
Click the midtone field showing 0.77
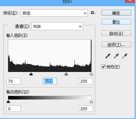click(50, 81)
